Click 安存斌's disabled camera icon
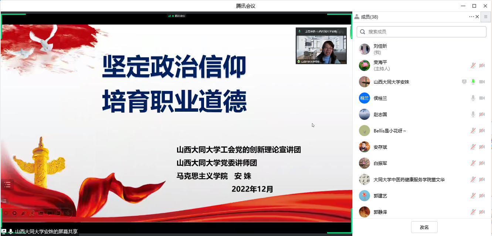 click(x=482, y=147)
